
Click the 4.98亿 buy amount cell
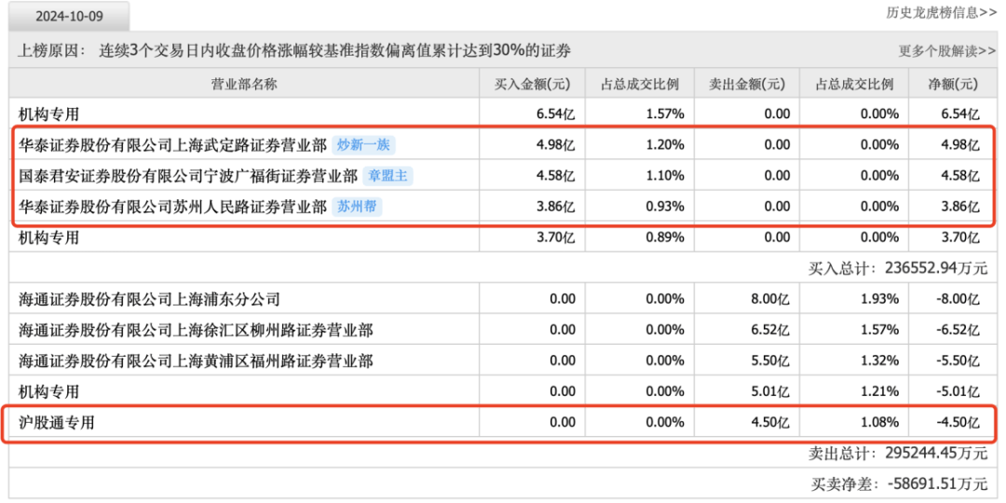pos(555,145)
